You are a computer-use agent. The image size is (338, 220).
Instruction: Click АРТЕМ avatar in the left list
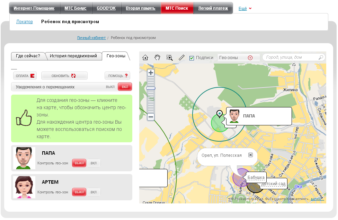point(24,187)
